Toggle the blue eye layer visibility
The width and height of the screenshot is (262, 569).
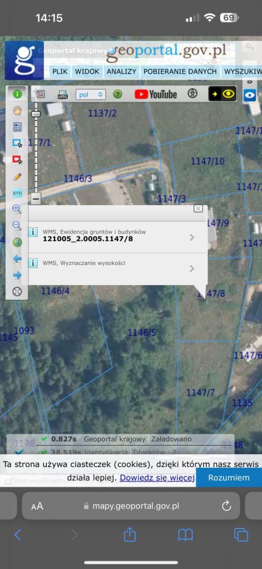coord(250,95)
